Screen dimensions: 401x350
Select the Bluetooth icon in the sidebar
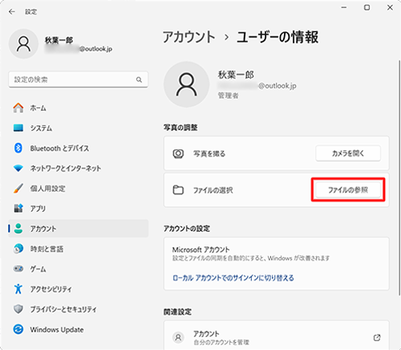pyautogui.click(x=18, y=148)
